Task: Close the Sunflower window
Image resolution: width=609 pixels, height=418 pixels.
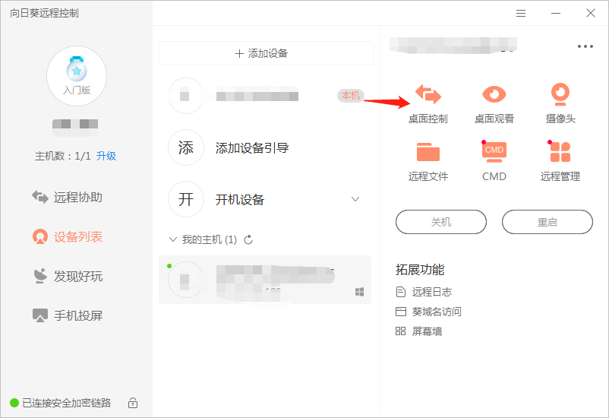Action: (x=591, y=13)
